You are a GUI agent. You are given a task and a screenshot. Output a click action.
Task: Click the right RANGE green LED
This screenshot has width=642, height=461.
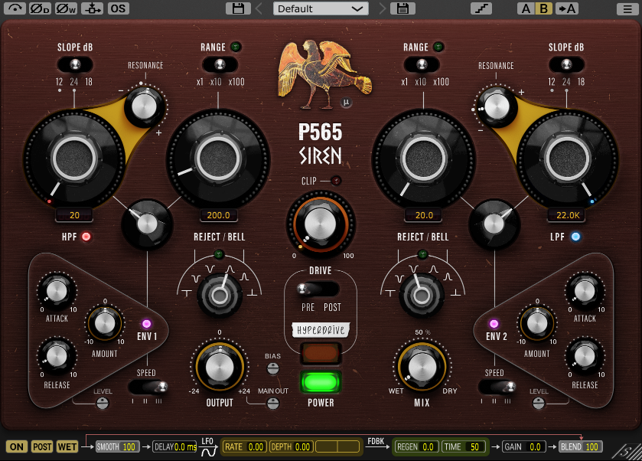[438, 47]
